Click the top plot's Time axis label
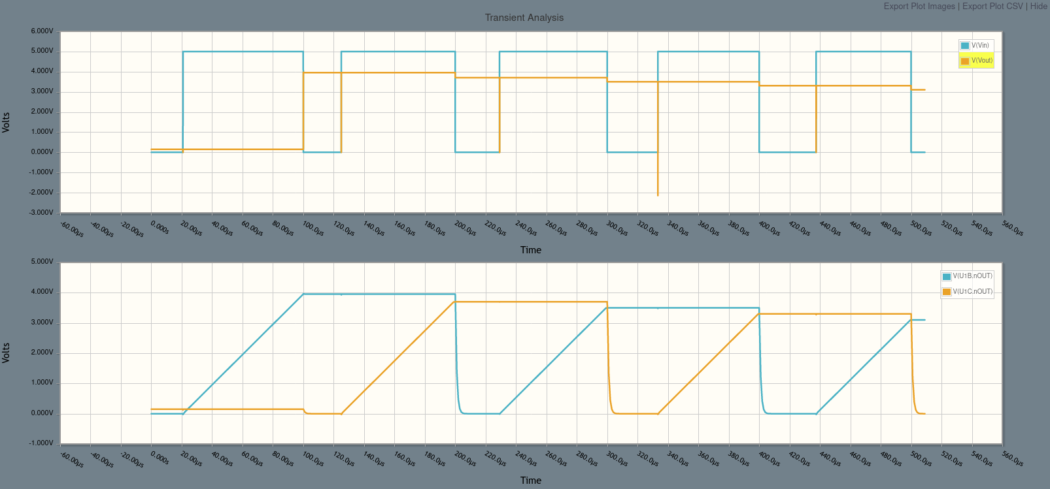 click(531, 250)
